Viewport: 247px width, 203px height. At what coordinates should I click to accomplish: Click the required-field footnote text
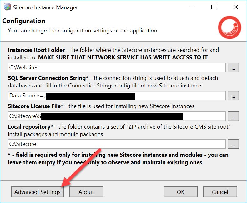[x=118, y=159]
